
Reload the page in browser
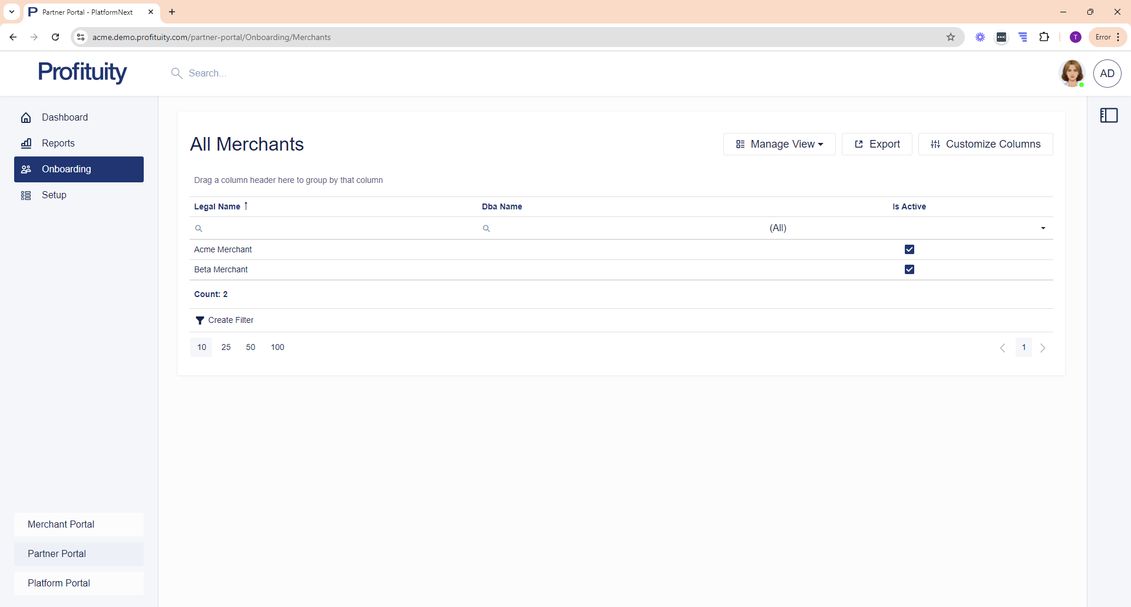coord(55,37)
